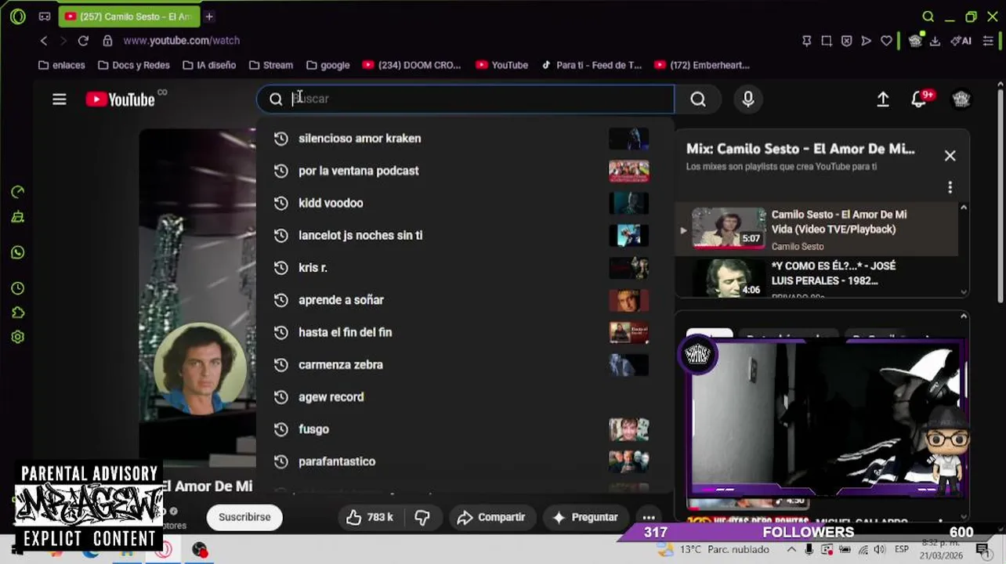Open history clock in browser sidebar
This screenshot has width=1006, height=564.
[x=18, y=288]
